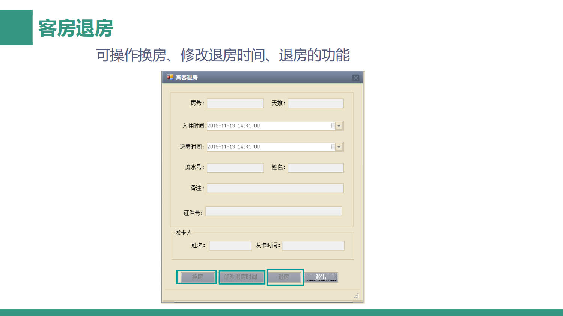Click the 证件号 input field

274,212
